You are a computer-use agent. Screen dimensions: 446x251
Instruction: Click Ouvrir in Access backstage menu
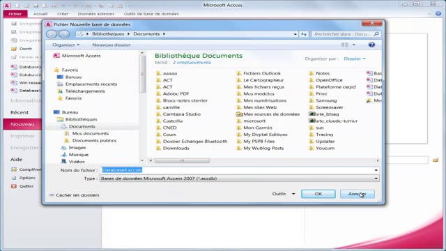pos(22,49)
